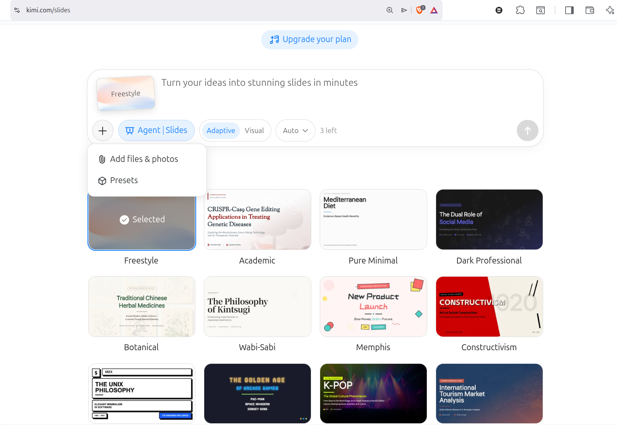
Task: Click the plus attachment button
Action: pos(103,130)
